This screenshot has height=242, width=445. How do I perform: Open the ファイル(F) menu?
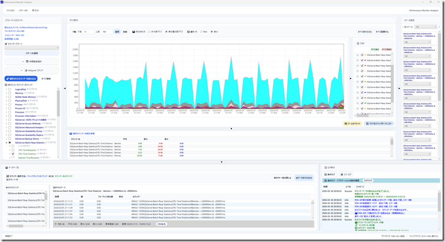pos(10,11)
